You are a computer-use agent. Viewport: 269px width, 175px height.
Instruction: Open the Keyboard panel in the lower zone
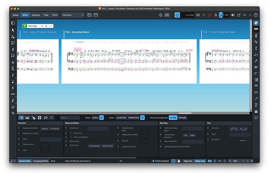[27, 118]
